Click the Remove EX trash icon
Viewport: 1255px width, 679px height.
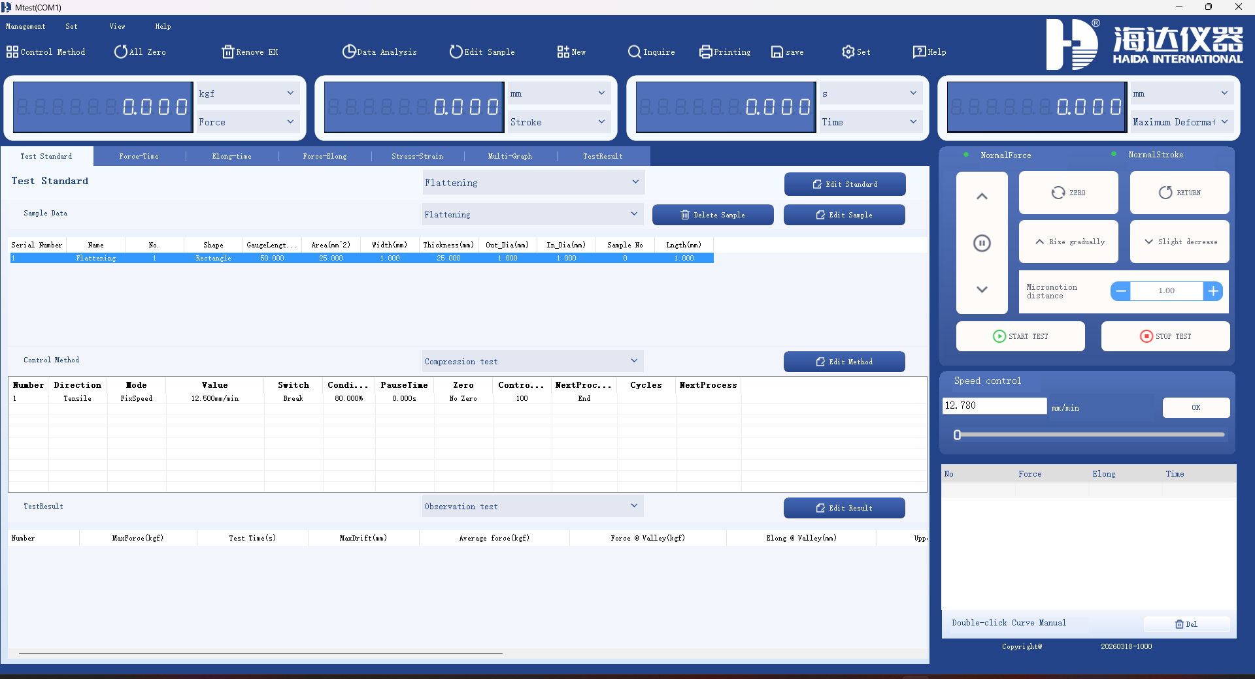tap(227, 52)
